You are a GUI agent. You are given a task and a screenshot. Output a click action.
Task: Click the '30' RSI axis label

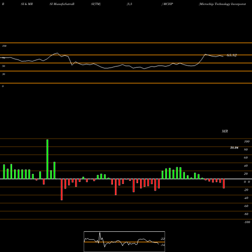click(4, 74)
